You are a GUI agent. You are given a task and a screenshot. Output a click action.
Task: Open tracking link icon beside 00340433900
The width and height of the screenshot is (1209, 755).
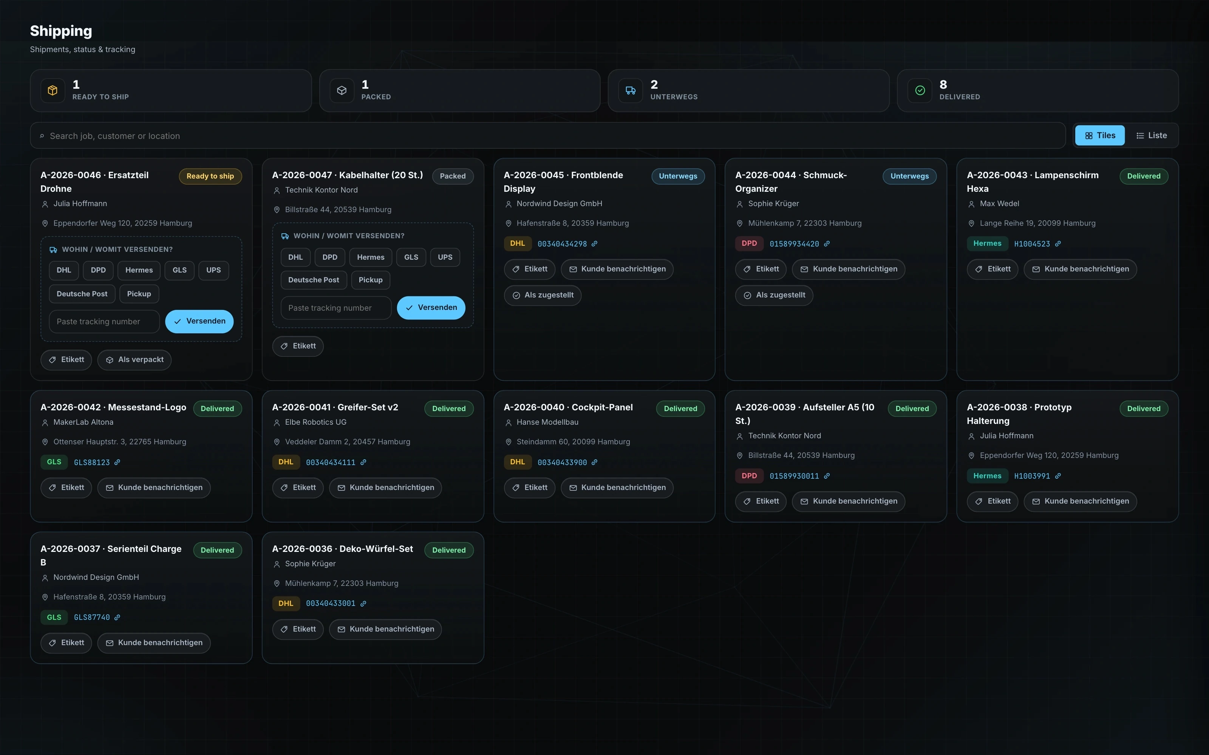click(x=595, y=462)
